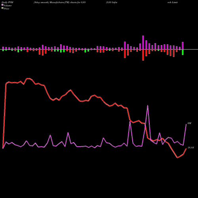Click the '(3day smooth) MunafaSutra(TM) charts for GSS' heading
The height and width of the screenshot is (198, 198).
pyautogui.click(x=59, y=2)
